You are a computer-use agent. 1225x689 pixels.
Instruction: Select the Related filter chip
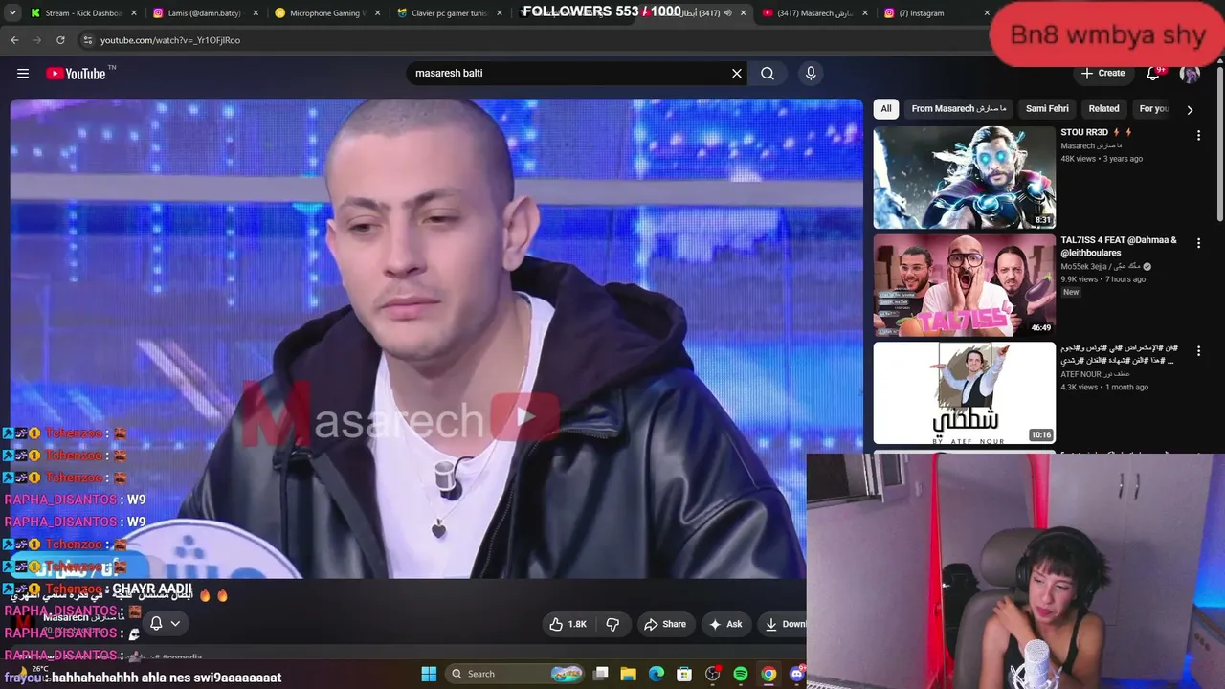click(x=1103, y=109)
